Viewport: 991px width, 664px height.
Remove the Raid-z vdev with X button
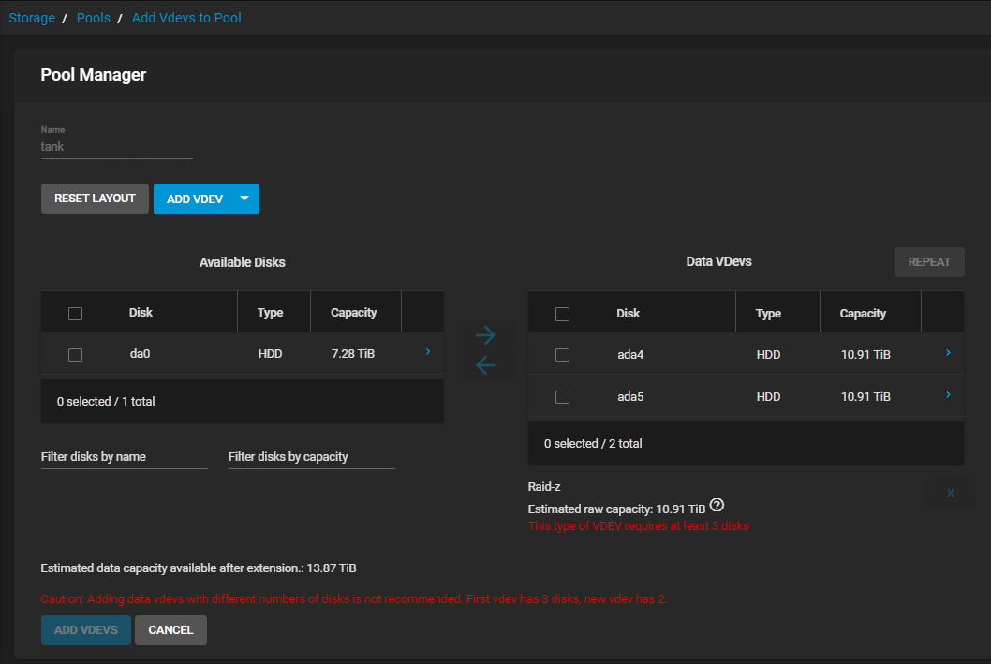tap(950, 493)
